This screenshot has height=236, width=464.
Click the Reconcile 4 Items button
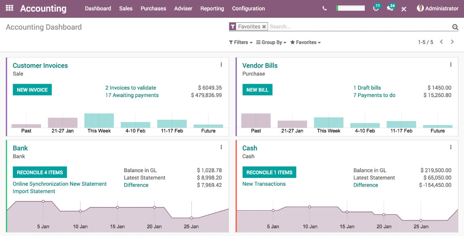(x=40, y=173)
